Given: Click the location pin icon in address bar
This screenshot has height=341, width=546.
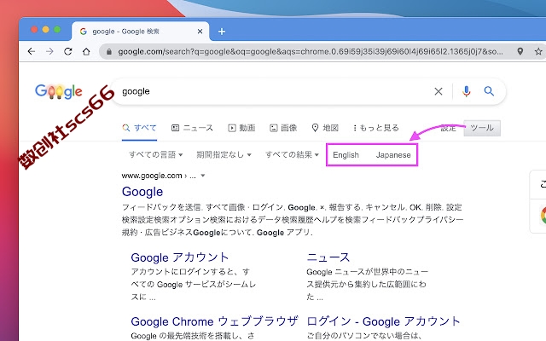Looking at the screenshot, I should click(x=520, y=51).
